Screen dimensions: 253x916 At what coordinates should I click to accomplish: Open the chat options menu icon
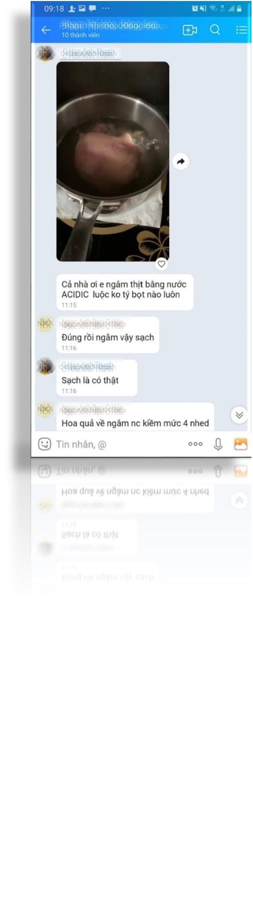pos(241,30)
